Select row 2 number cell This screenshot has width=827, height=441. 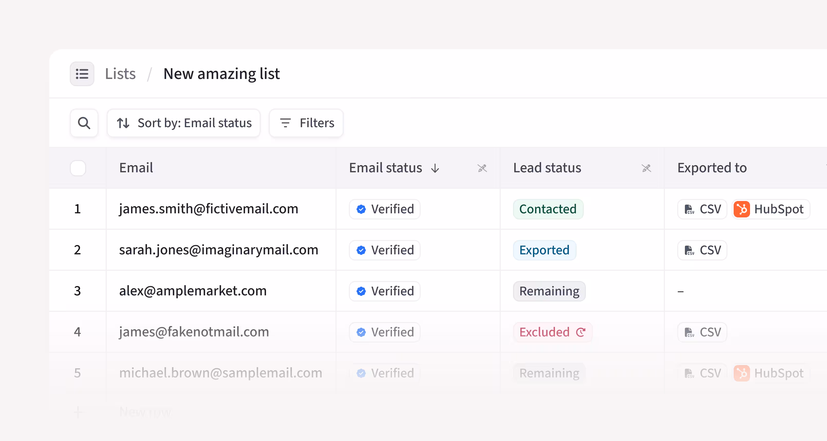click(77, 250)
